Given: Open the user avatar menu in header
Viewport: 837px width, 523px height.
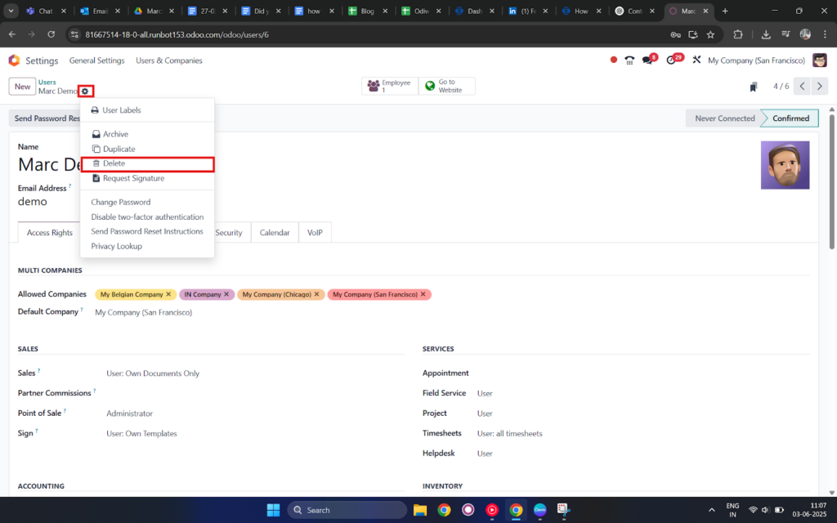Looking at the screenshot, I should (x=819, y=60).
